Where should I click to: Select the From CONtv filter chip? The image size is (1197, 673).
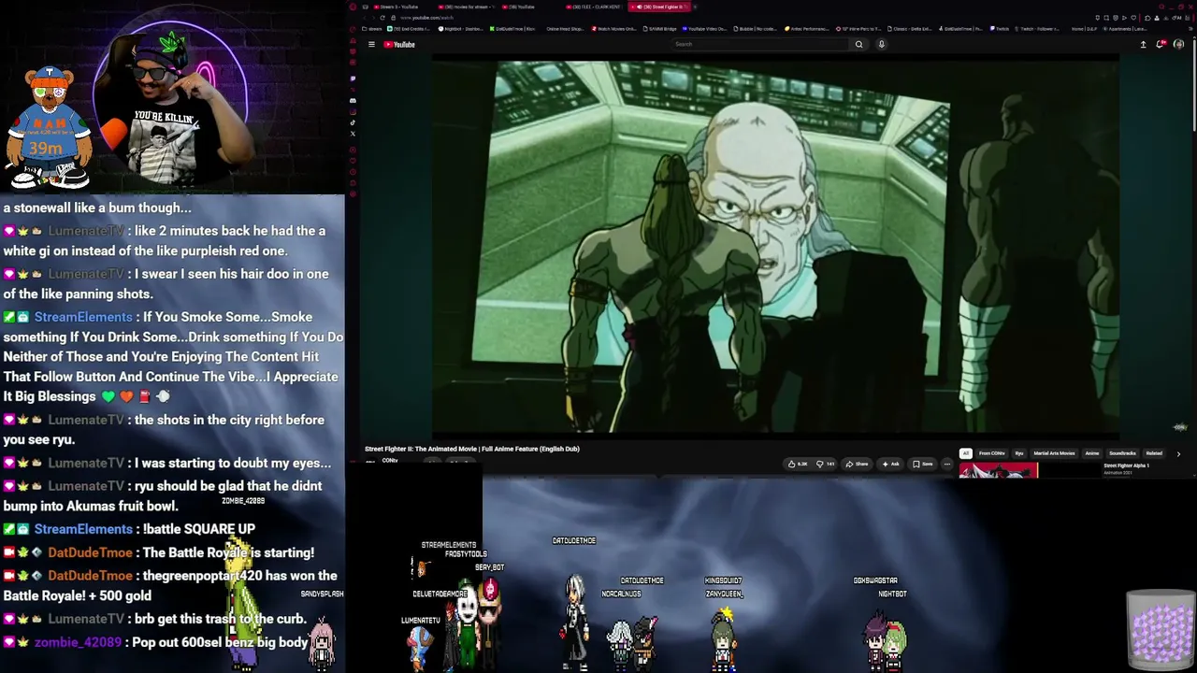point(991,453)
